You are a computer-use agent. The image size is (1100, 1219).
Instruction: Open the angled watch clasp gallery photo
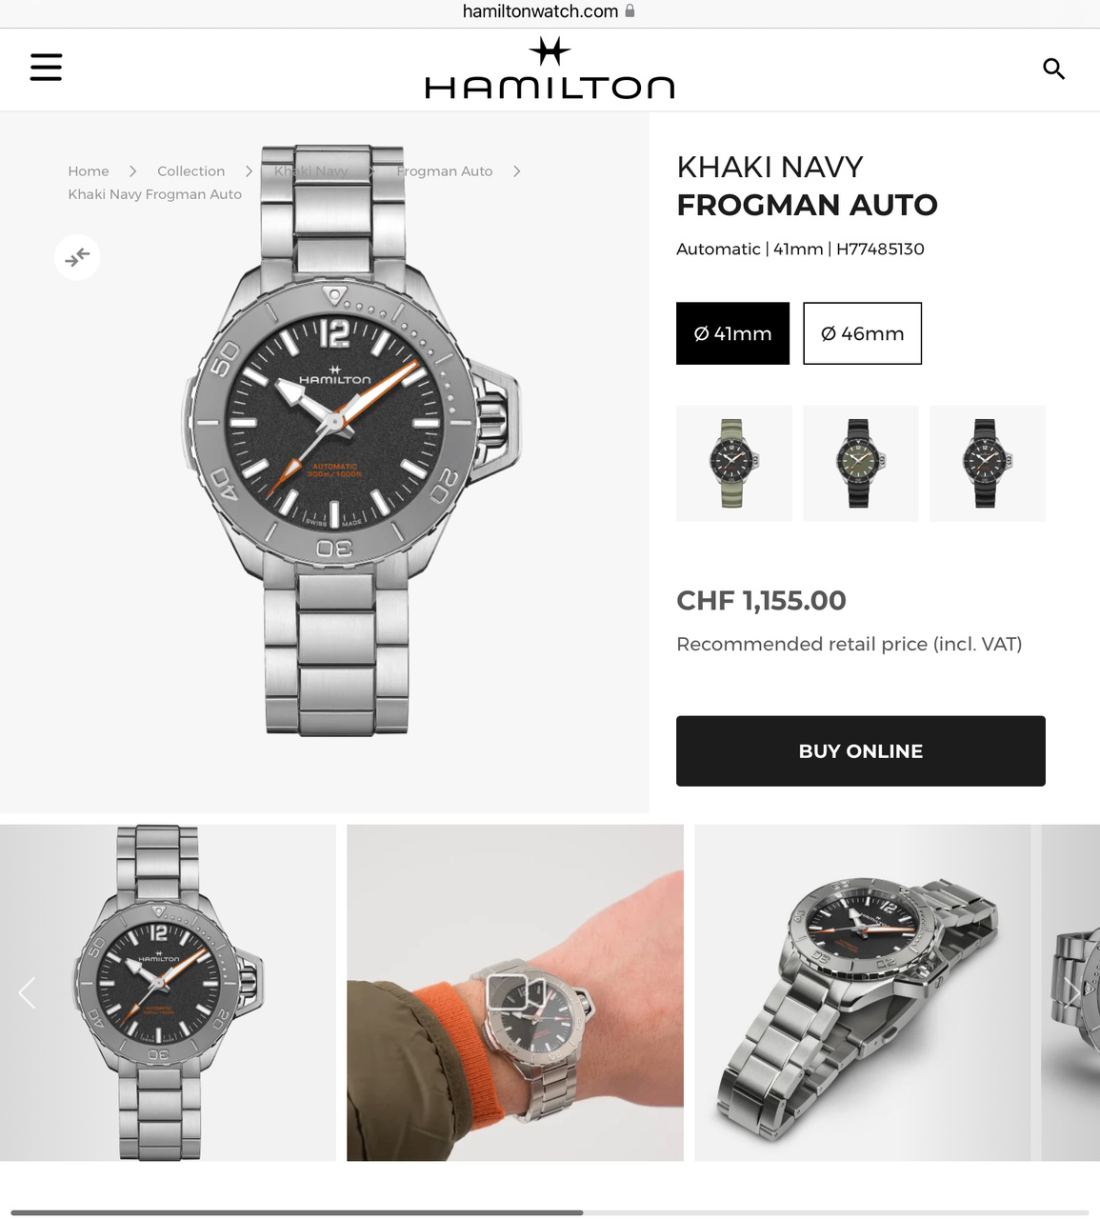coord(862,992)
